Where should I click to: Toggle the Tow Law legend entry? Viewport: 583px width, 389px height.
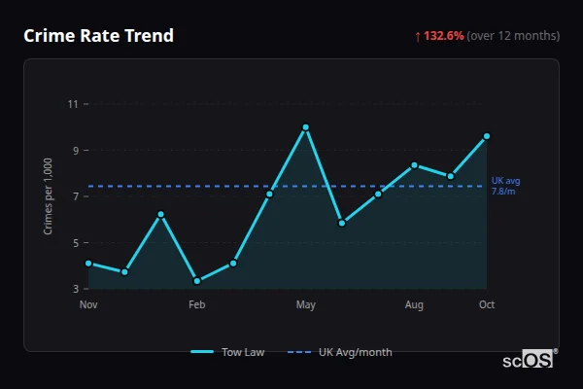tap(227, 352)
